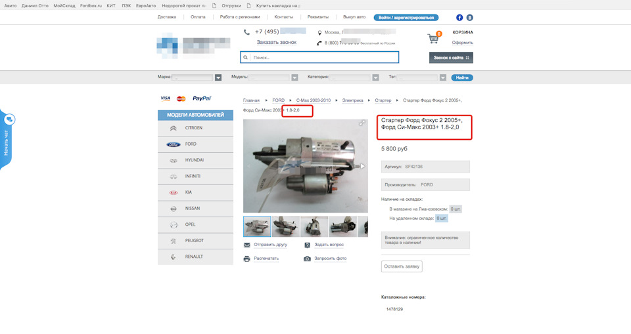Click the shopping cart icon
The height and width of the screenshot is (334, 631).
point(433,39)
